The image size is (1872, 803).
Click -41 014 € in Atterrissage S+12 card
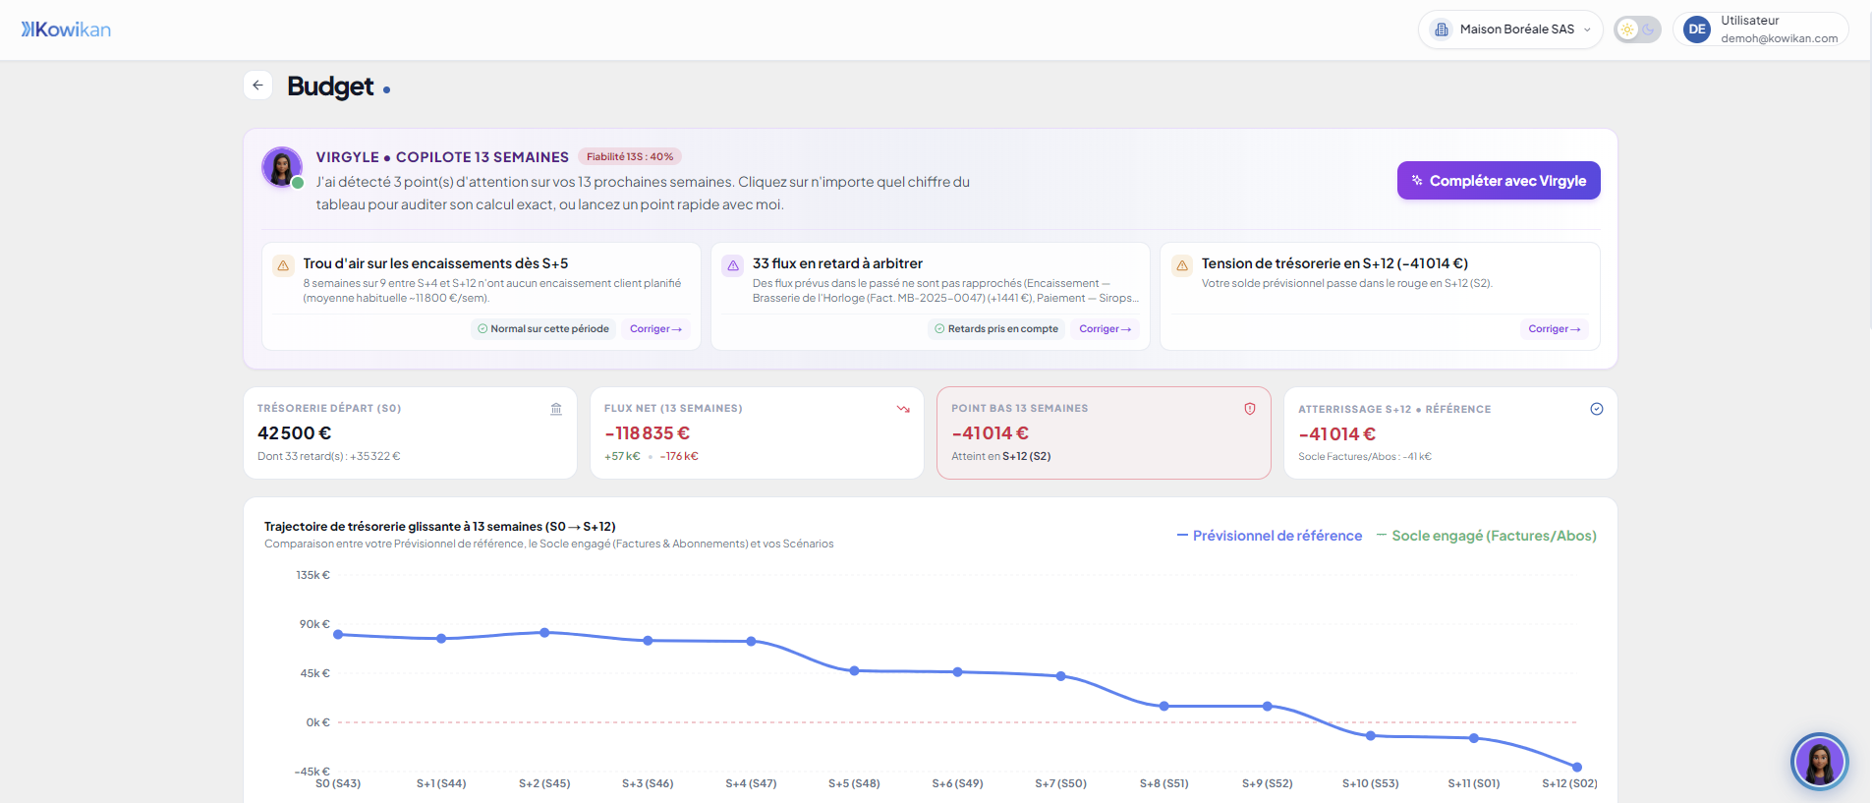tap(1337, 434)
